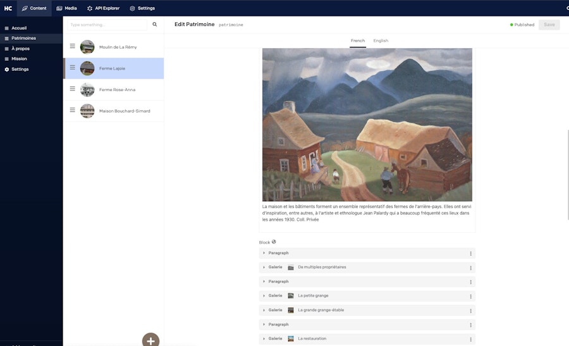This screenshot has height=346, width=569.
Task: Click Ferme Lajoie thumbnail
Action: coord(87,68)
